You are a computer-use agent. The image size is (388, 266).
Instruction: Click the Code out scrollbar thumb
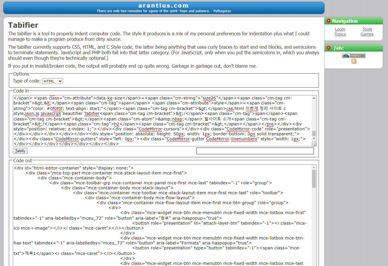click(x=314, y=179)
